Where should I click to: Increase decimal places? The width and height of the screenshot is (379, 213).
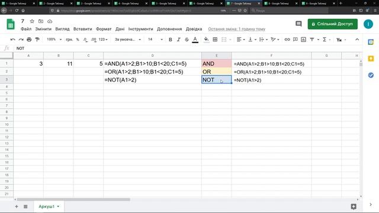94,40
